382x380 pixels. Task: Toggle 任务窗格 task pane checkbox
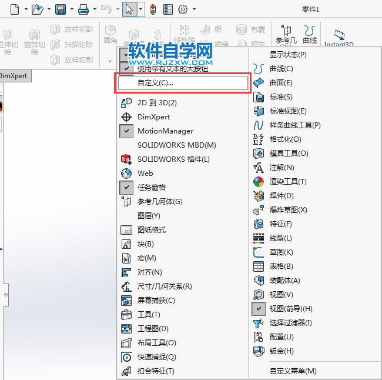(x=126, y=188)
